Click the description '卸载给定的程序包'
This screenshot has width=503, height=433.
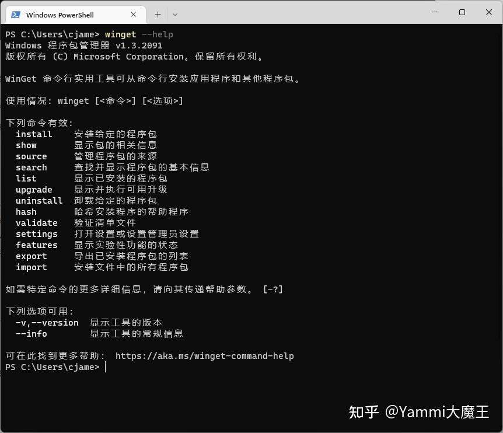coord(116,201)
